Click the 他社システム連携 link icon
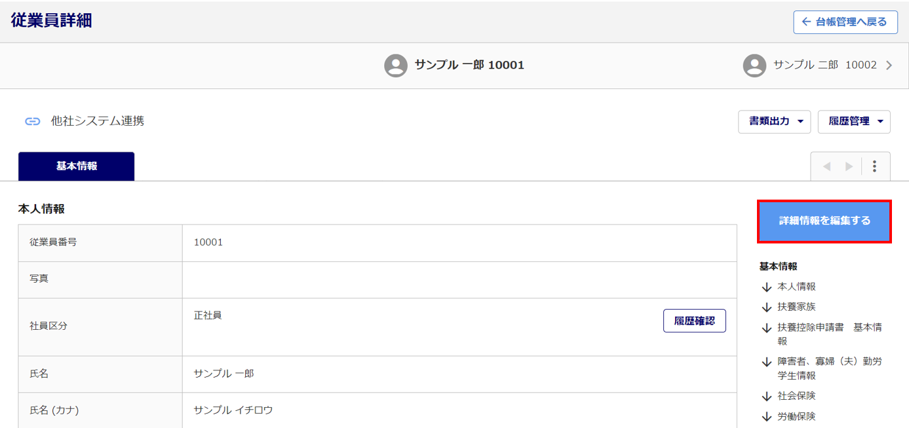Viewport: 909px width, 428px height. tap(33, 121)
